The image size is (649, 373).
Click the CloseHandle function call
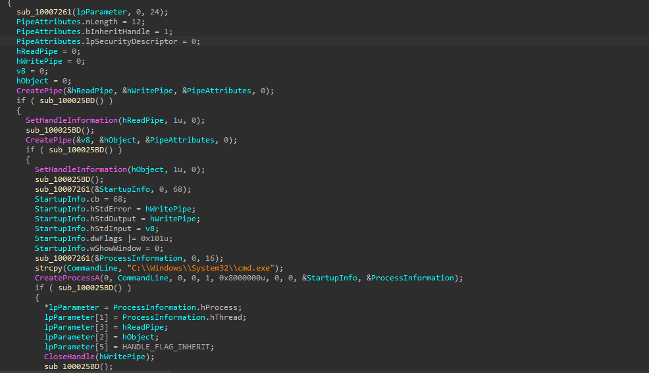[70, 357]
